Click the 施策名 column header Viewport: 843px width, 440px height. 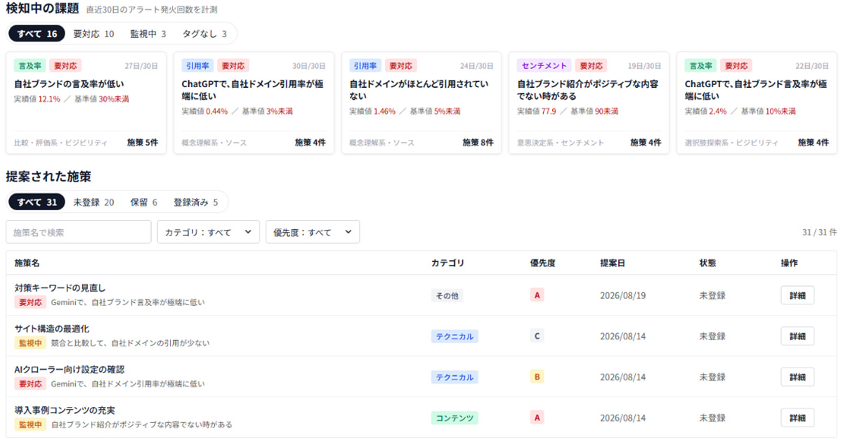27,263
